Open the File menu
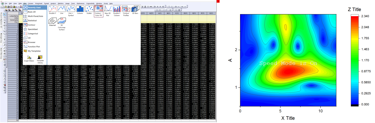Image resolution: width=375 pixels, height=123 pixels. tap(6, 3)
